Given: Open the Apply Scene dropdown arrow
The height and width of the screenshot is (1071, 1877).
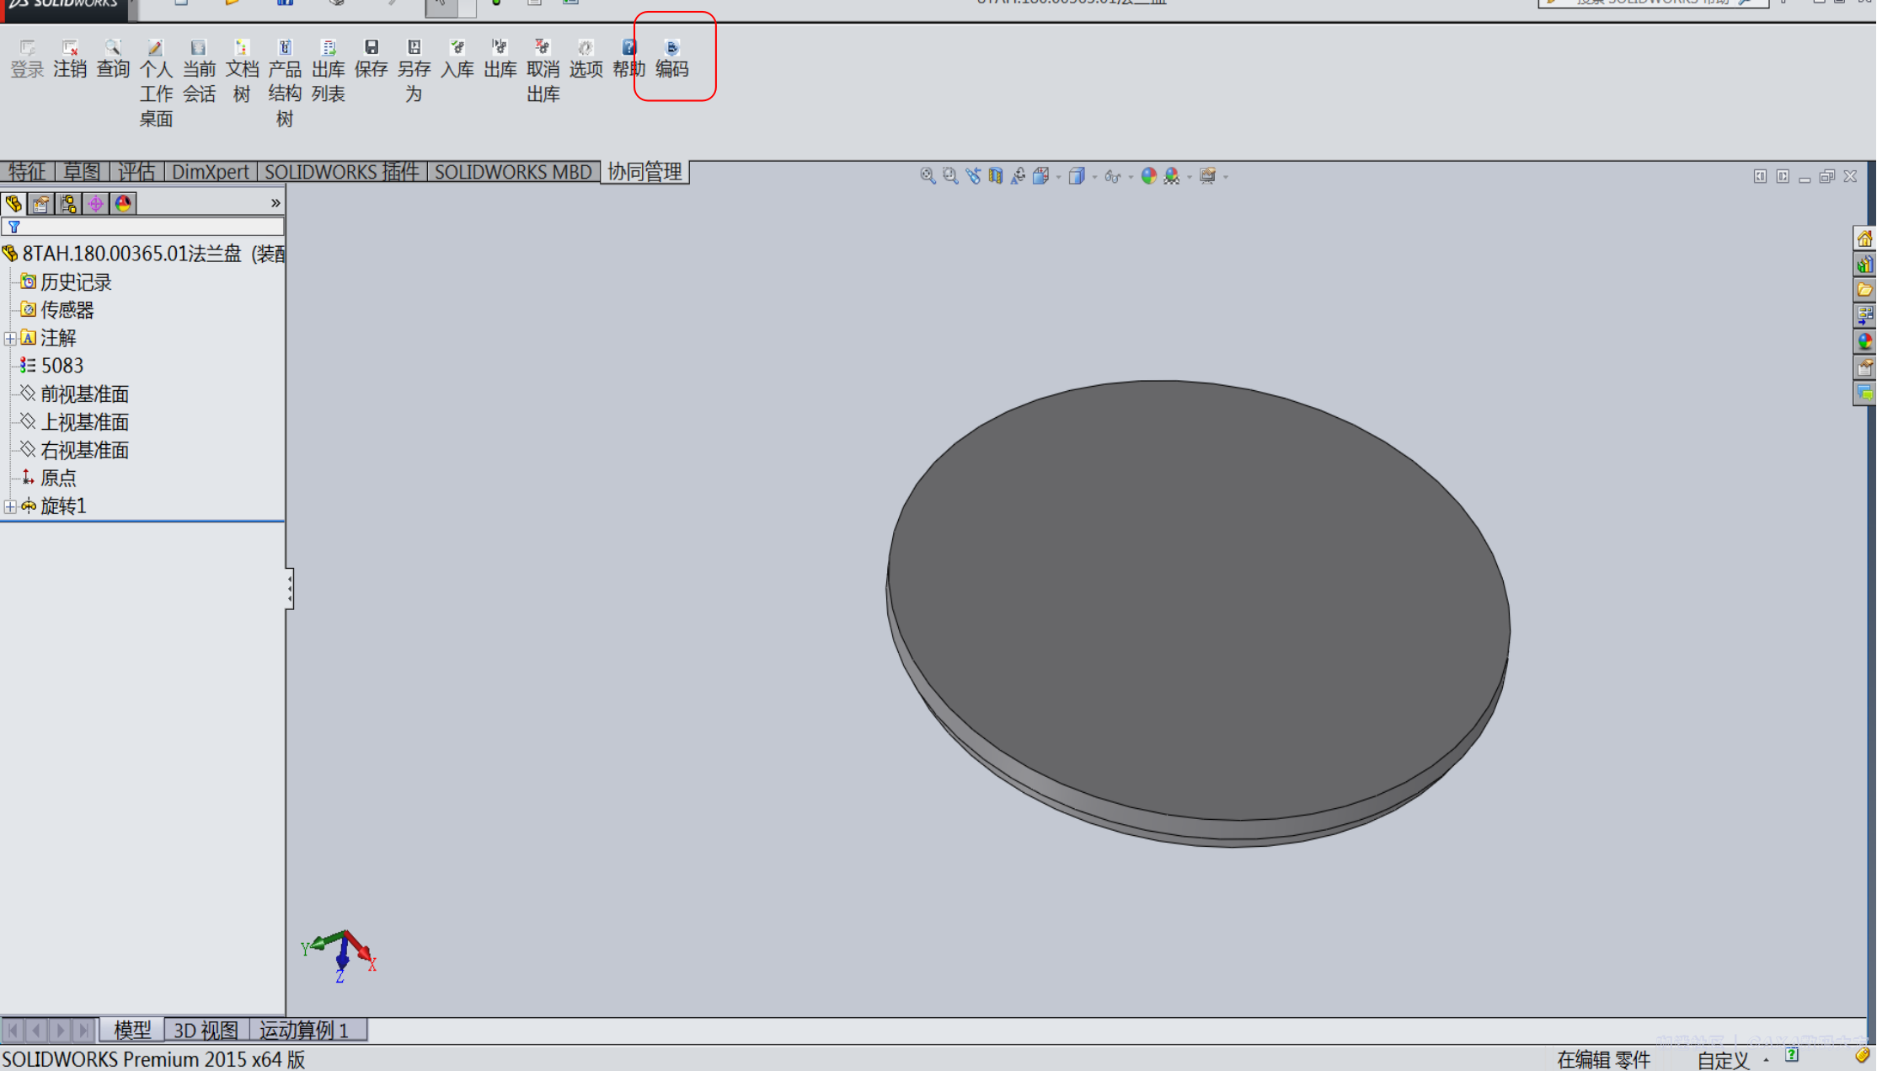Looking at the screenshot, I should point(1190,177).
